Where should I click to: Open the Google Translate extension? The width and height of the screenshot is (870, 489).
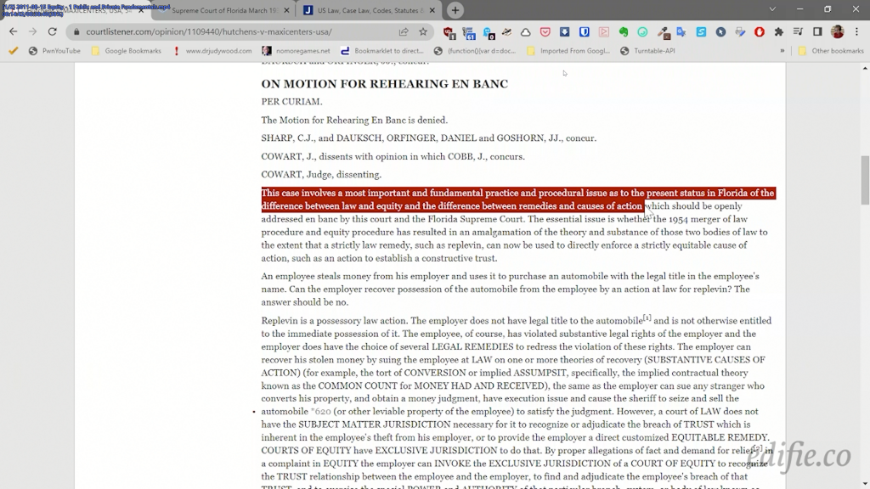tap(681, 32)
